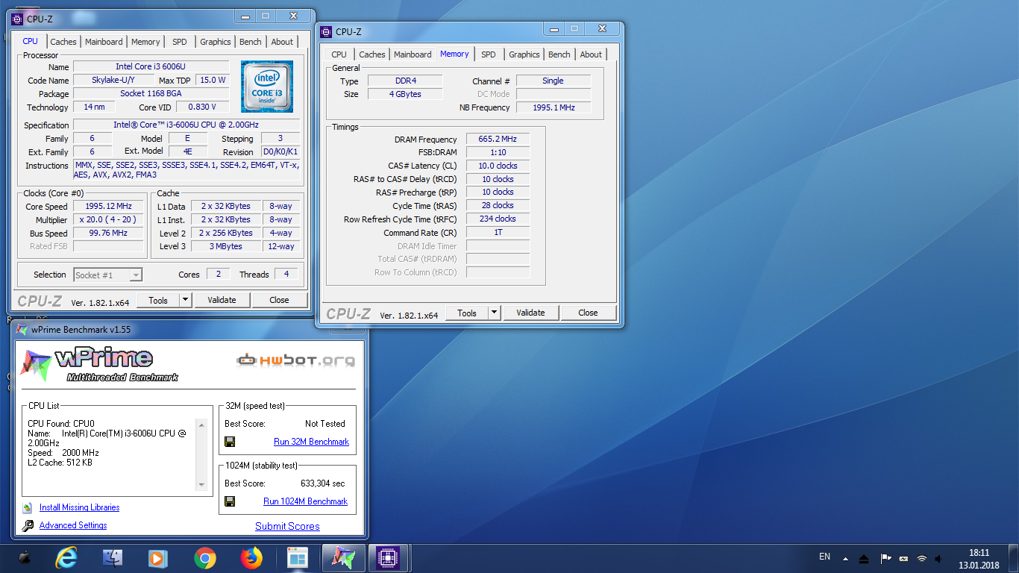Click the wrench icon beside Advanced Settings
Viewport: 1019px width, 573px height.
pos(28,525)
